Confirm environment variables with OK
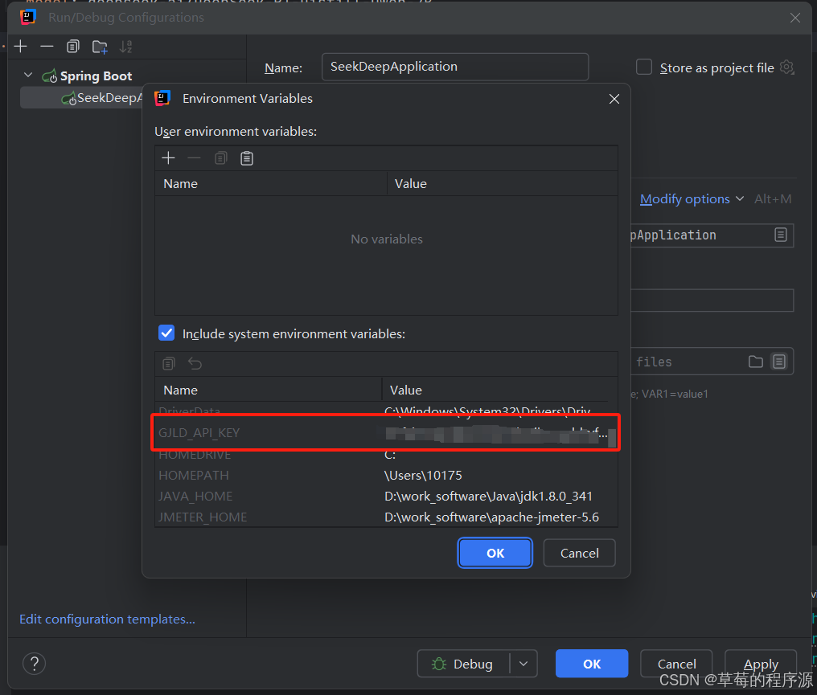 click(x=495, y=553)
